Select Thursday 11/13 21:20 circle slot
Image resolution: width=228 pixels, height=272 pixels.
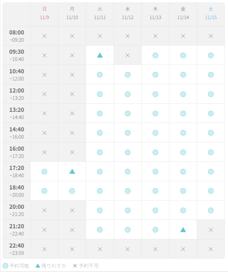coord(155,230)
